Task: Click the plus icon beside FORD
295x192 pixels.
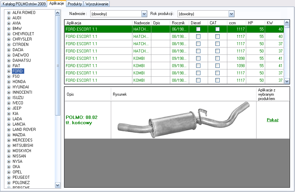Action: (9, 71)
